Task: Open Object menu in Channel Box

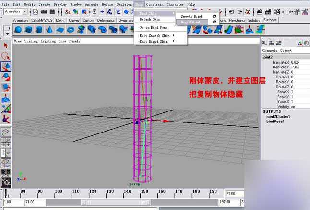Action: [286, 50]
